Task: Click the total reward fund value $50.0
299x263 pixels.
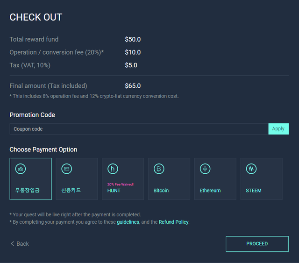Action: [133, 39]
